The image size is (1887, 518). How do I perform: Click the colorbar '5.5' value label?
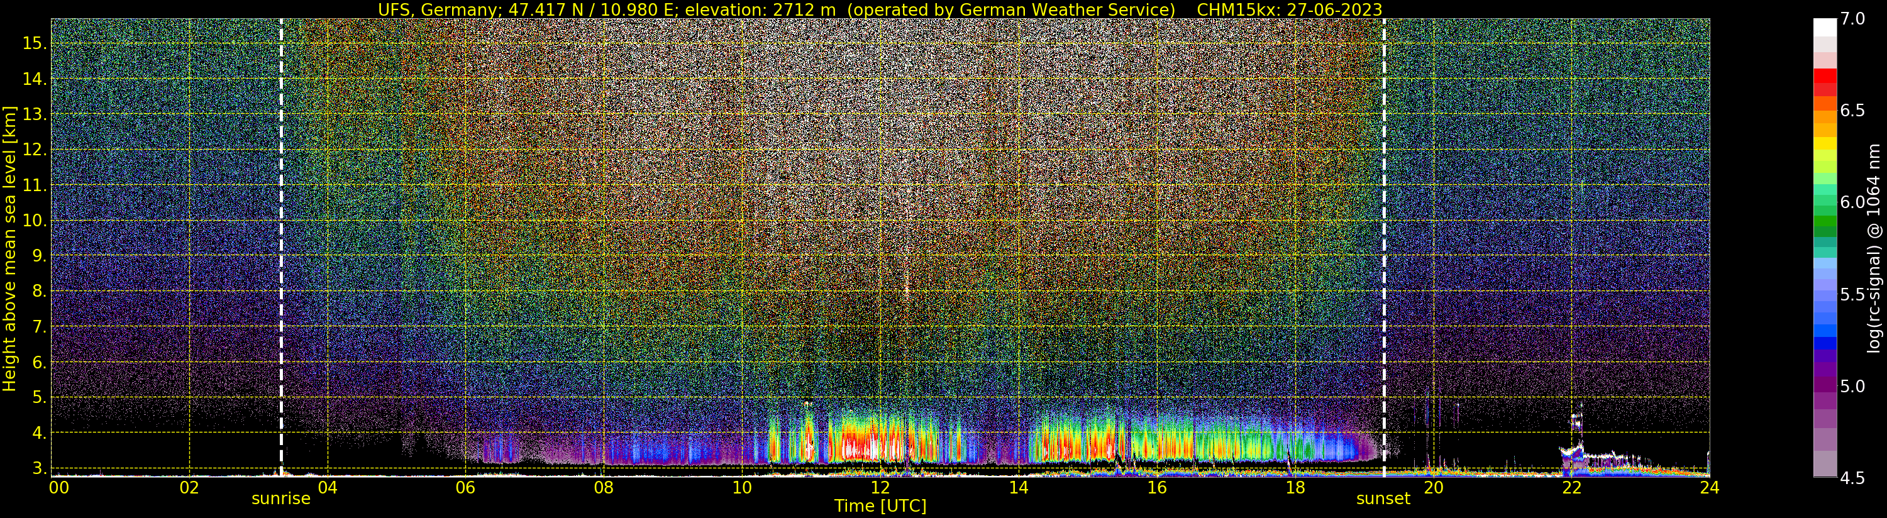[x=1852, y=295]
